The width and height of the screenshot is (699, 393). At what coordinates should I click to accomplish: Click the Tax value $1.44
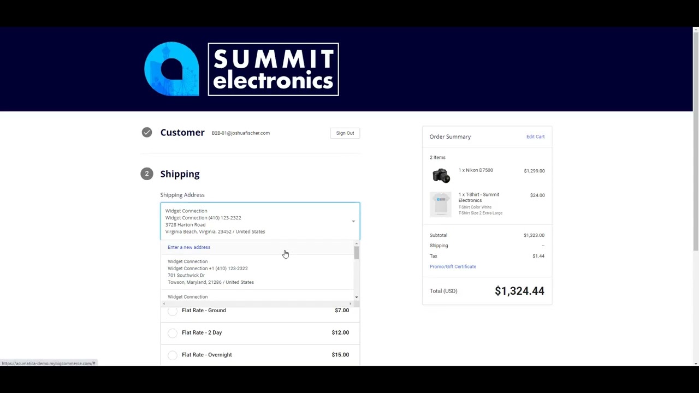point(538,256)
